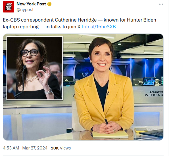Click the Mar 27, 2024 date
The image size is (169, 156).
(35, 148)
